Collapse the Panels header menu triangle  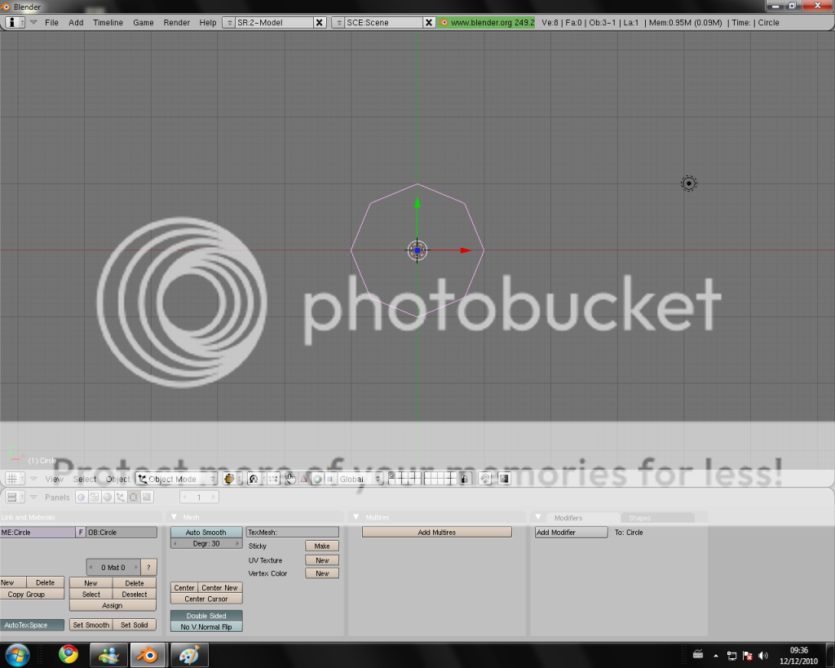coord(33,497)
